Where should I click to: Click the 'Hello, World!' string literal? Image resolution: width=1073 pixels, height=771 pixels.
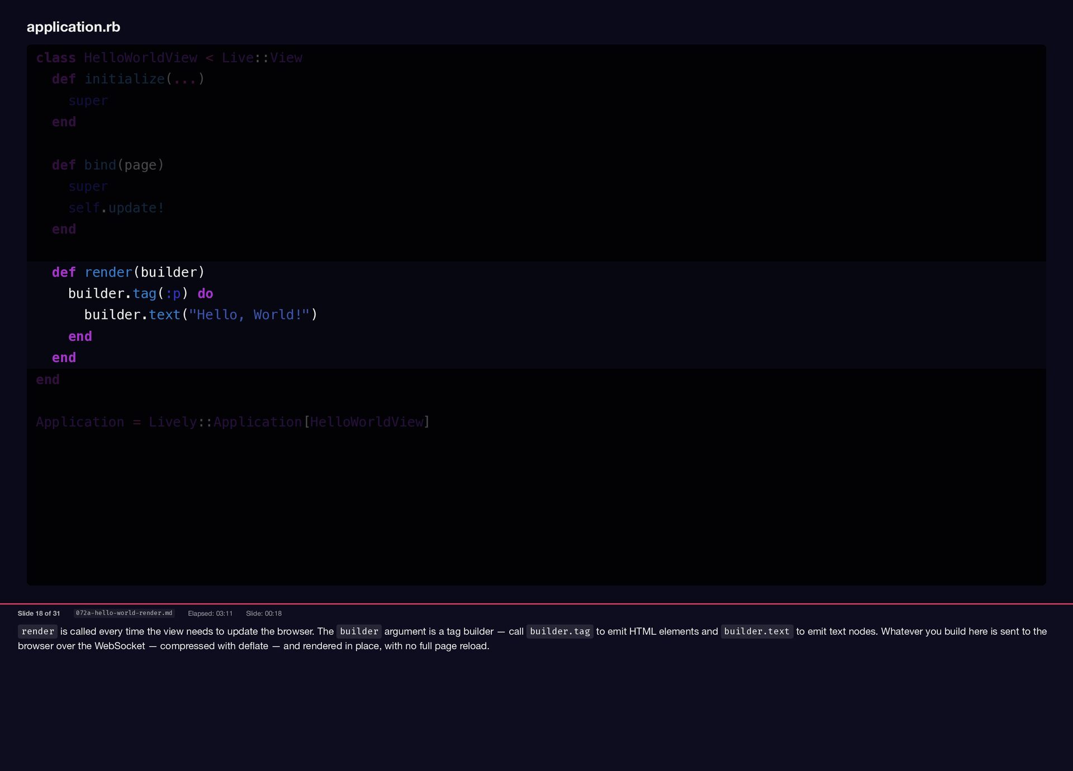coord(249,315)
